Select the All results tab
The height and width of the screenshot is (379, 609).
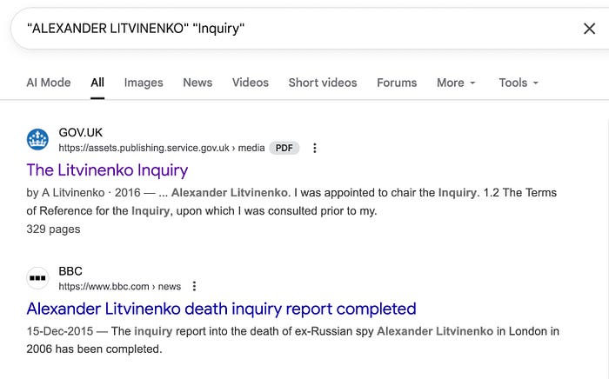click(97, 83)
